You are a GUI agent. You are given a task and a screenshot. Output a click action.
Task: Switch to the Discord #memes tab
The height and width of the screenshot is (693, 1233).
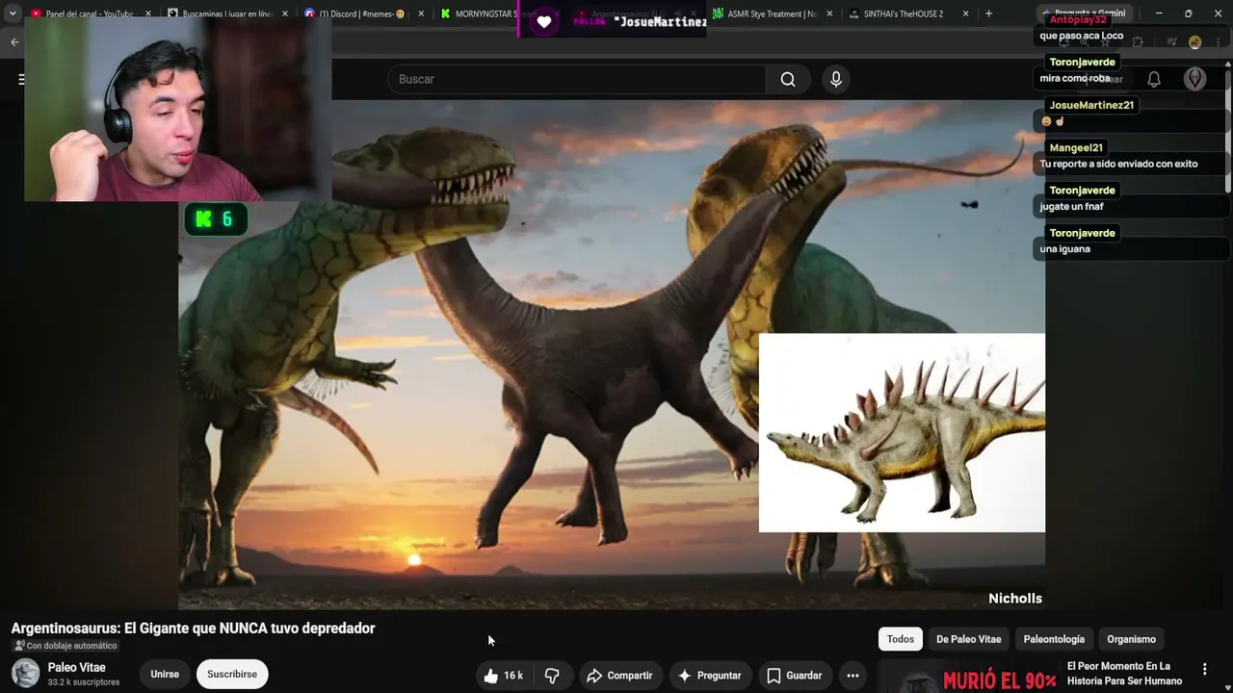[x=362, y=13]
